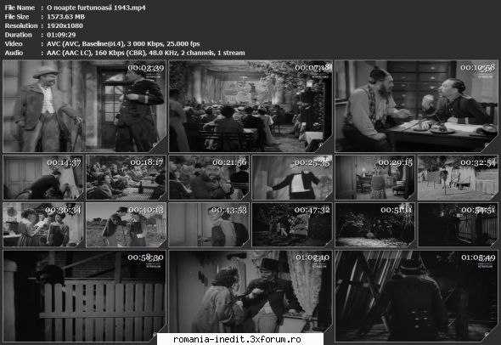Image resolution: width=501 pixels, height=345 pixels.
Task: View the thumbnail timestamped 00:47:32
Action: click(x=292, y=225)
